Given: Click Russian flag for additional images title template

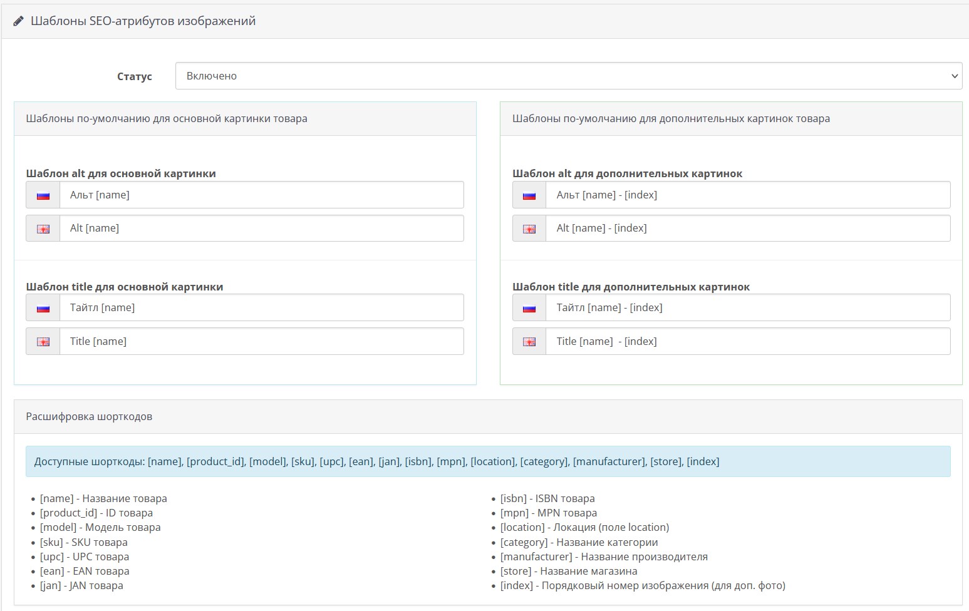Looking at the screenshot, I should (529, 308).
